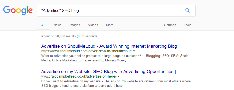The height and width of the screenshot is (90, 234).
Task: Open the Advertise on ShoutMeLoud result title
Action: pyautogui.click(x=109, y=46)
